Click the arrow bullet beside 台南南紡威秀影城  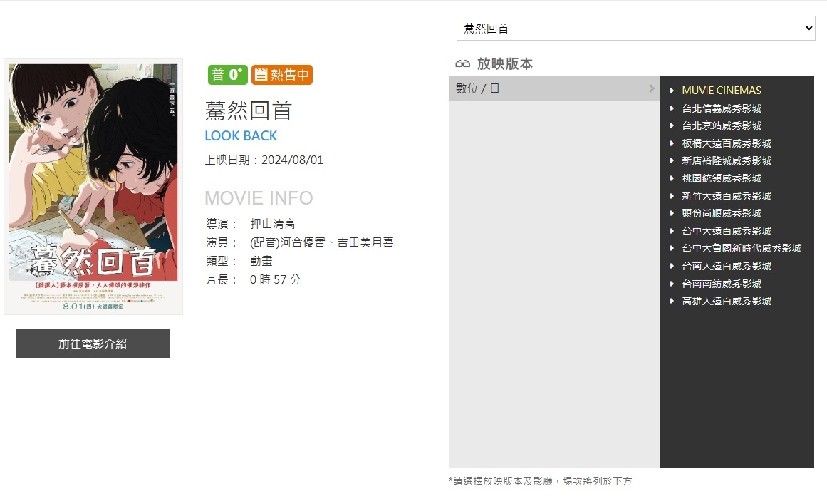672,284
